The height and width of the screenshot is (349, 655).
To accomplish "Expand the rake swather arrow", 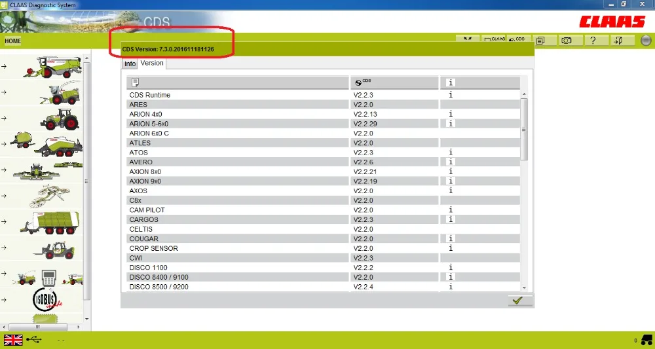I will coord(4,196).
